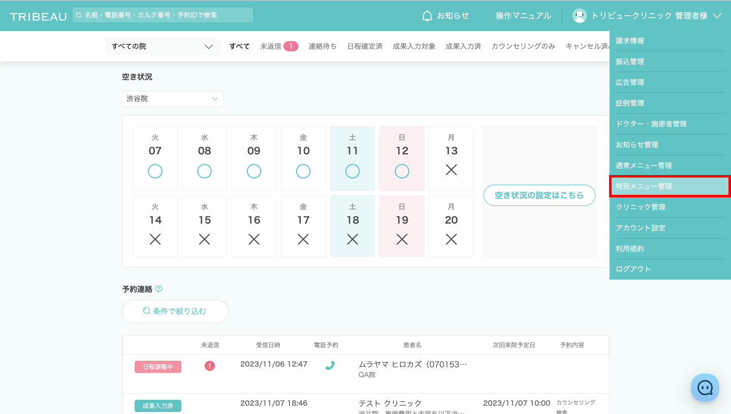731x414 pixels.
Task: Click the phone reservation icon
Action: [x=330, y=365]
